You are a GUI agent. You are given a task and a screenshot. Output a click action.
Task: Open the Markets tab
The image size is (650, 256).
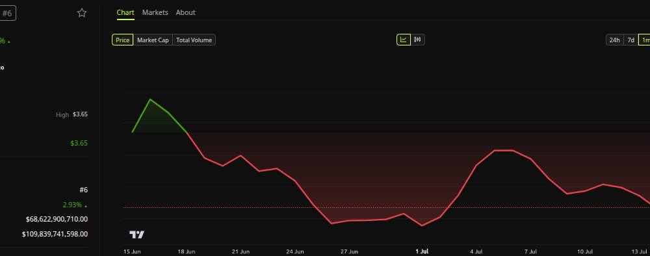[155, 12]
